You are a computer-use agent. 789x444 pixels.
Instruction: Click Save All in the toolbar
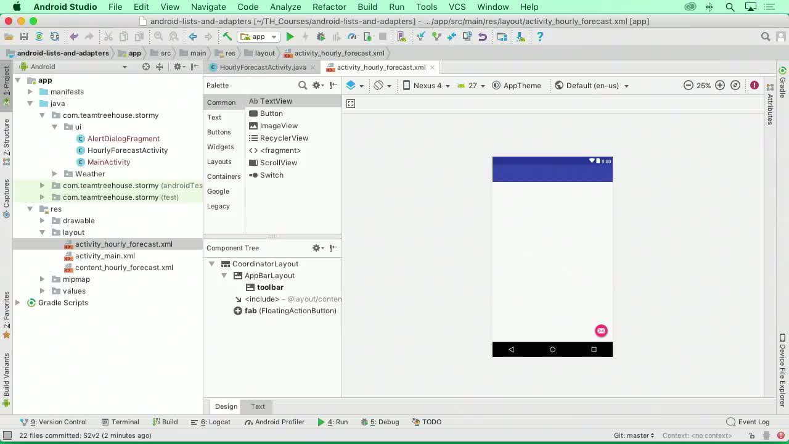(23, 37)
